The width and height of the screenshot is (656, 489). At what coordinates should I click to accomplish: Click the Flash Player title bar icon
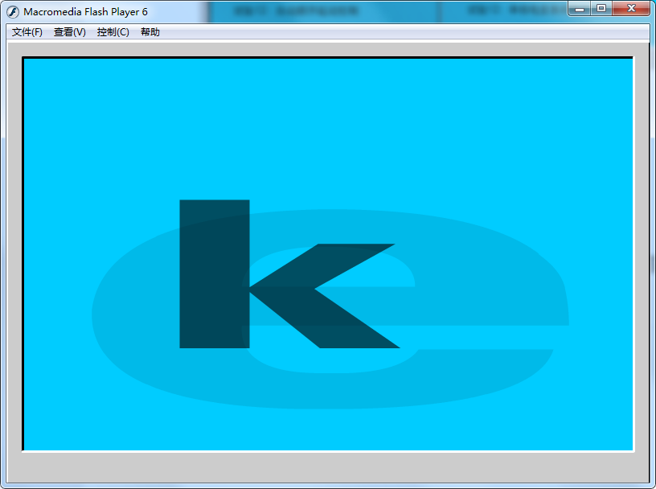point(13,11)
